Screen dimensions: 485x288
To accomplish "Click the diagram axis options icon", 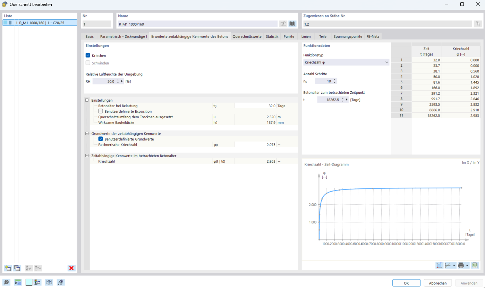I will (448, 265).
